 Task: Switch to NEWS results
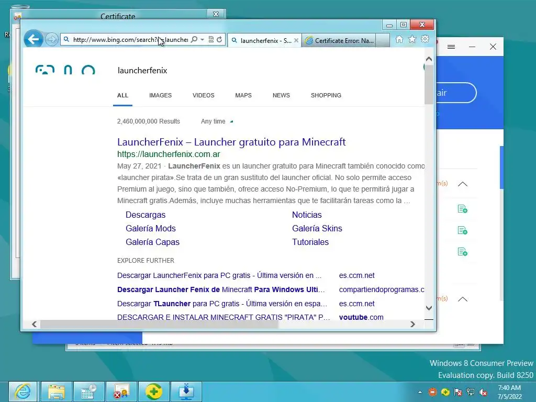[281, 95]
